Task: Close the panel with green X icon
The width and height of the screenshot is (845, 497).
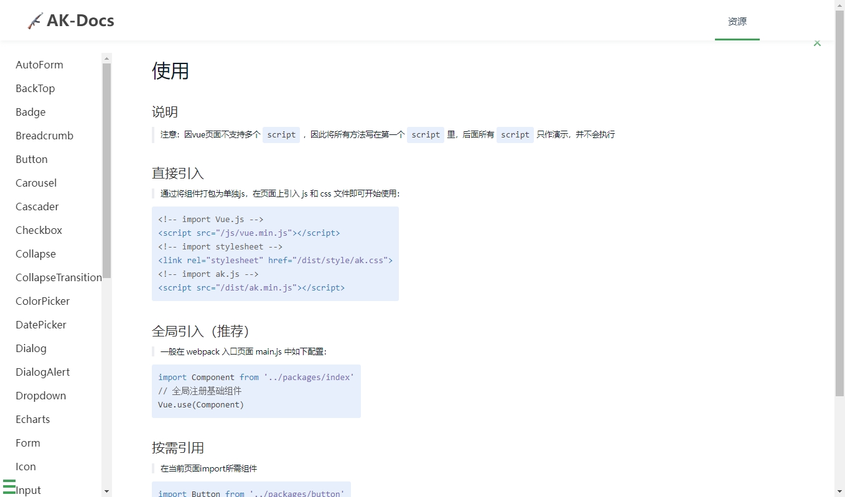Action: point(817,43)
